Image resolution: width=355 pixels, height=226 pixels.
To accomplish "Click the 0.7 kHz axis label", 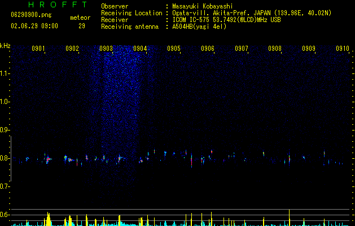I will [5, 186].
